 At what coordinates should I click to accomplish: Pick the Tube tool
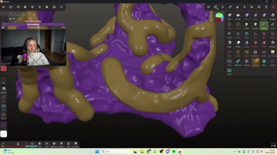pyautogui.click(x=229, y=53)
